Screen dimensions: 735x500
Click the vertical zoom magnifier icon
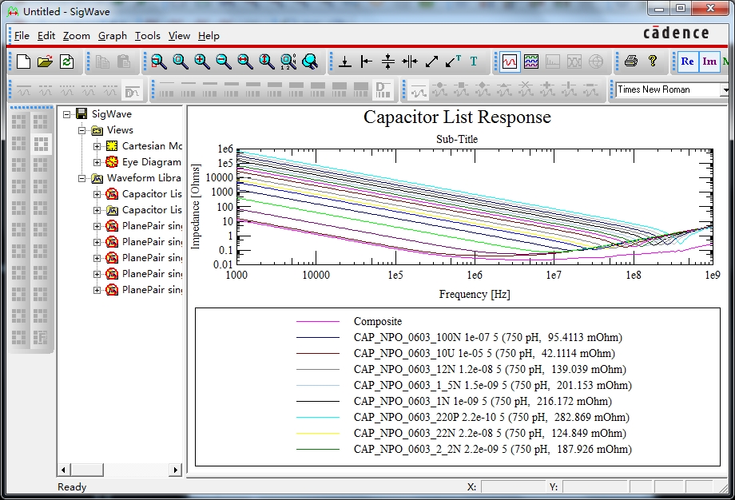tap(267, 62)
